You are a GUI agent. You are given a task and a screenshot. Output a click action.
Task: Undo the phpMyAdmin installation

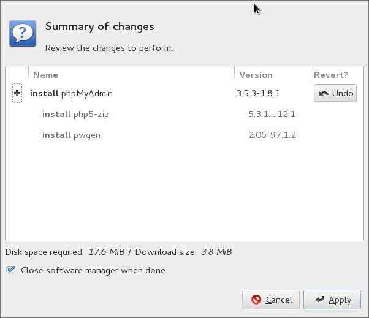335,93
